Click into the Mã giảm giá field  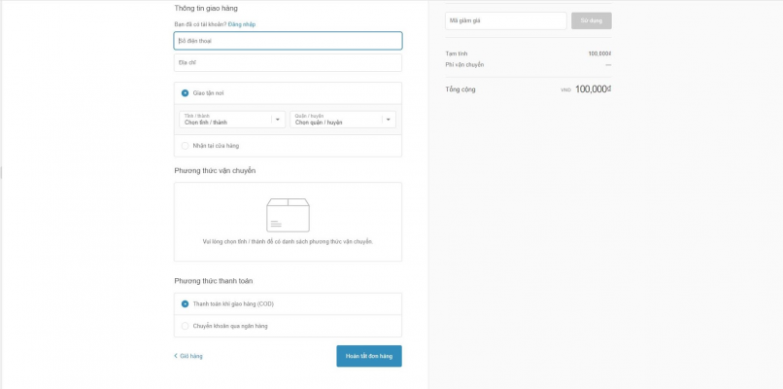click(x=506, y=21)
